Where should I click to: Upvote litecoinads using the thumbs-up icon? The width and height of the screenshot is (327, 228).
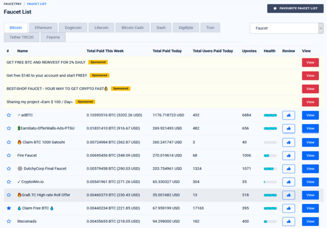(288, 221)
